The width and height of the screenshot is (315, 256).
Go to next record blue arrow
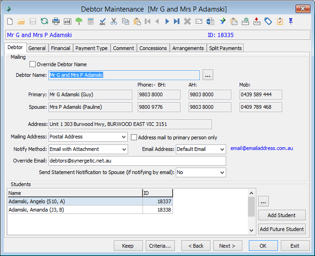point(167,21)
